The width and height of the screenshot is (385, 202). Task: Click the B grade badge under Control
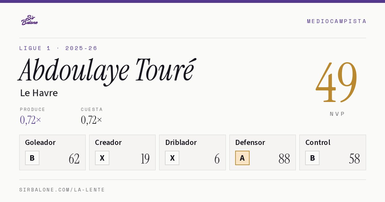click(x=312, y=158)
